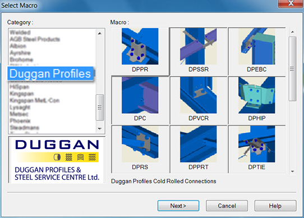Choose the Welded category
This screenshot has height=218, width=304.
(x=20, y=32)
